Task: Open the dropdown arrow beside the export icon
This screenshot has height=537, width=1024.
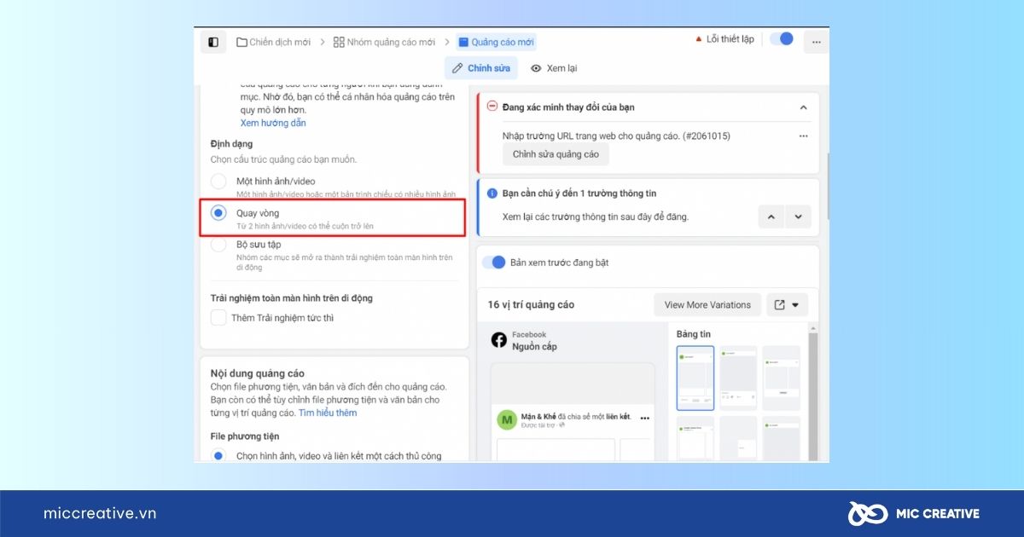Action: [795, 305]
